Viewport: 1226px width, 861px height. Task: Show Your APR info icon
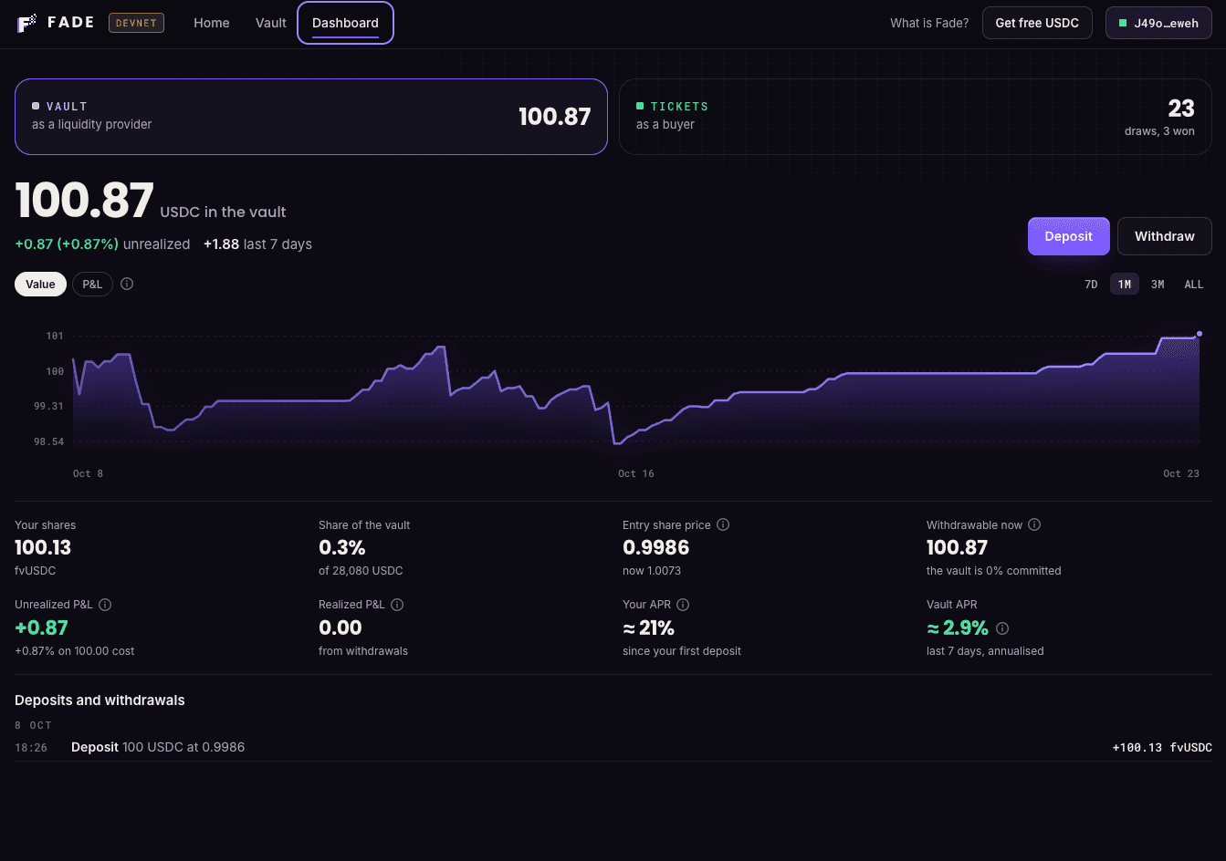pyautogui.click(x=683, y=605)
